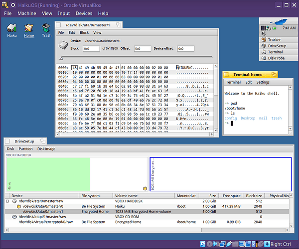Click the Device column header
Image resolution: width=299 pixels, height=249 pixels.
tap(44, 196)
